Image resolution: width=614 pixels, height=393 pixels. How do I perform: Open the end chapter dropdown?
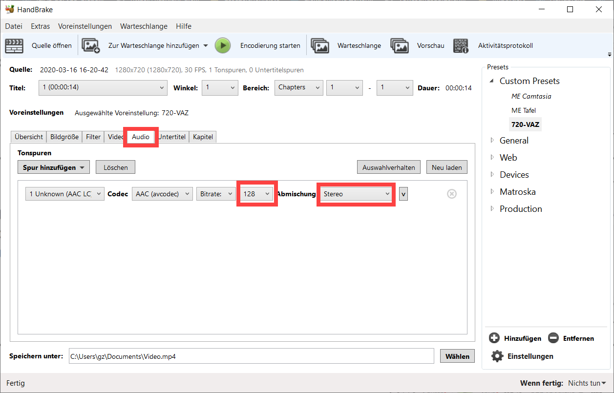pyautogui.click(x=395, y=87)
